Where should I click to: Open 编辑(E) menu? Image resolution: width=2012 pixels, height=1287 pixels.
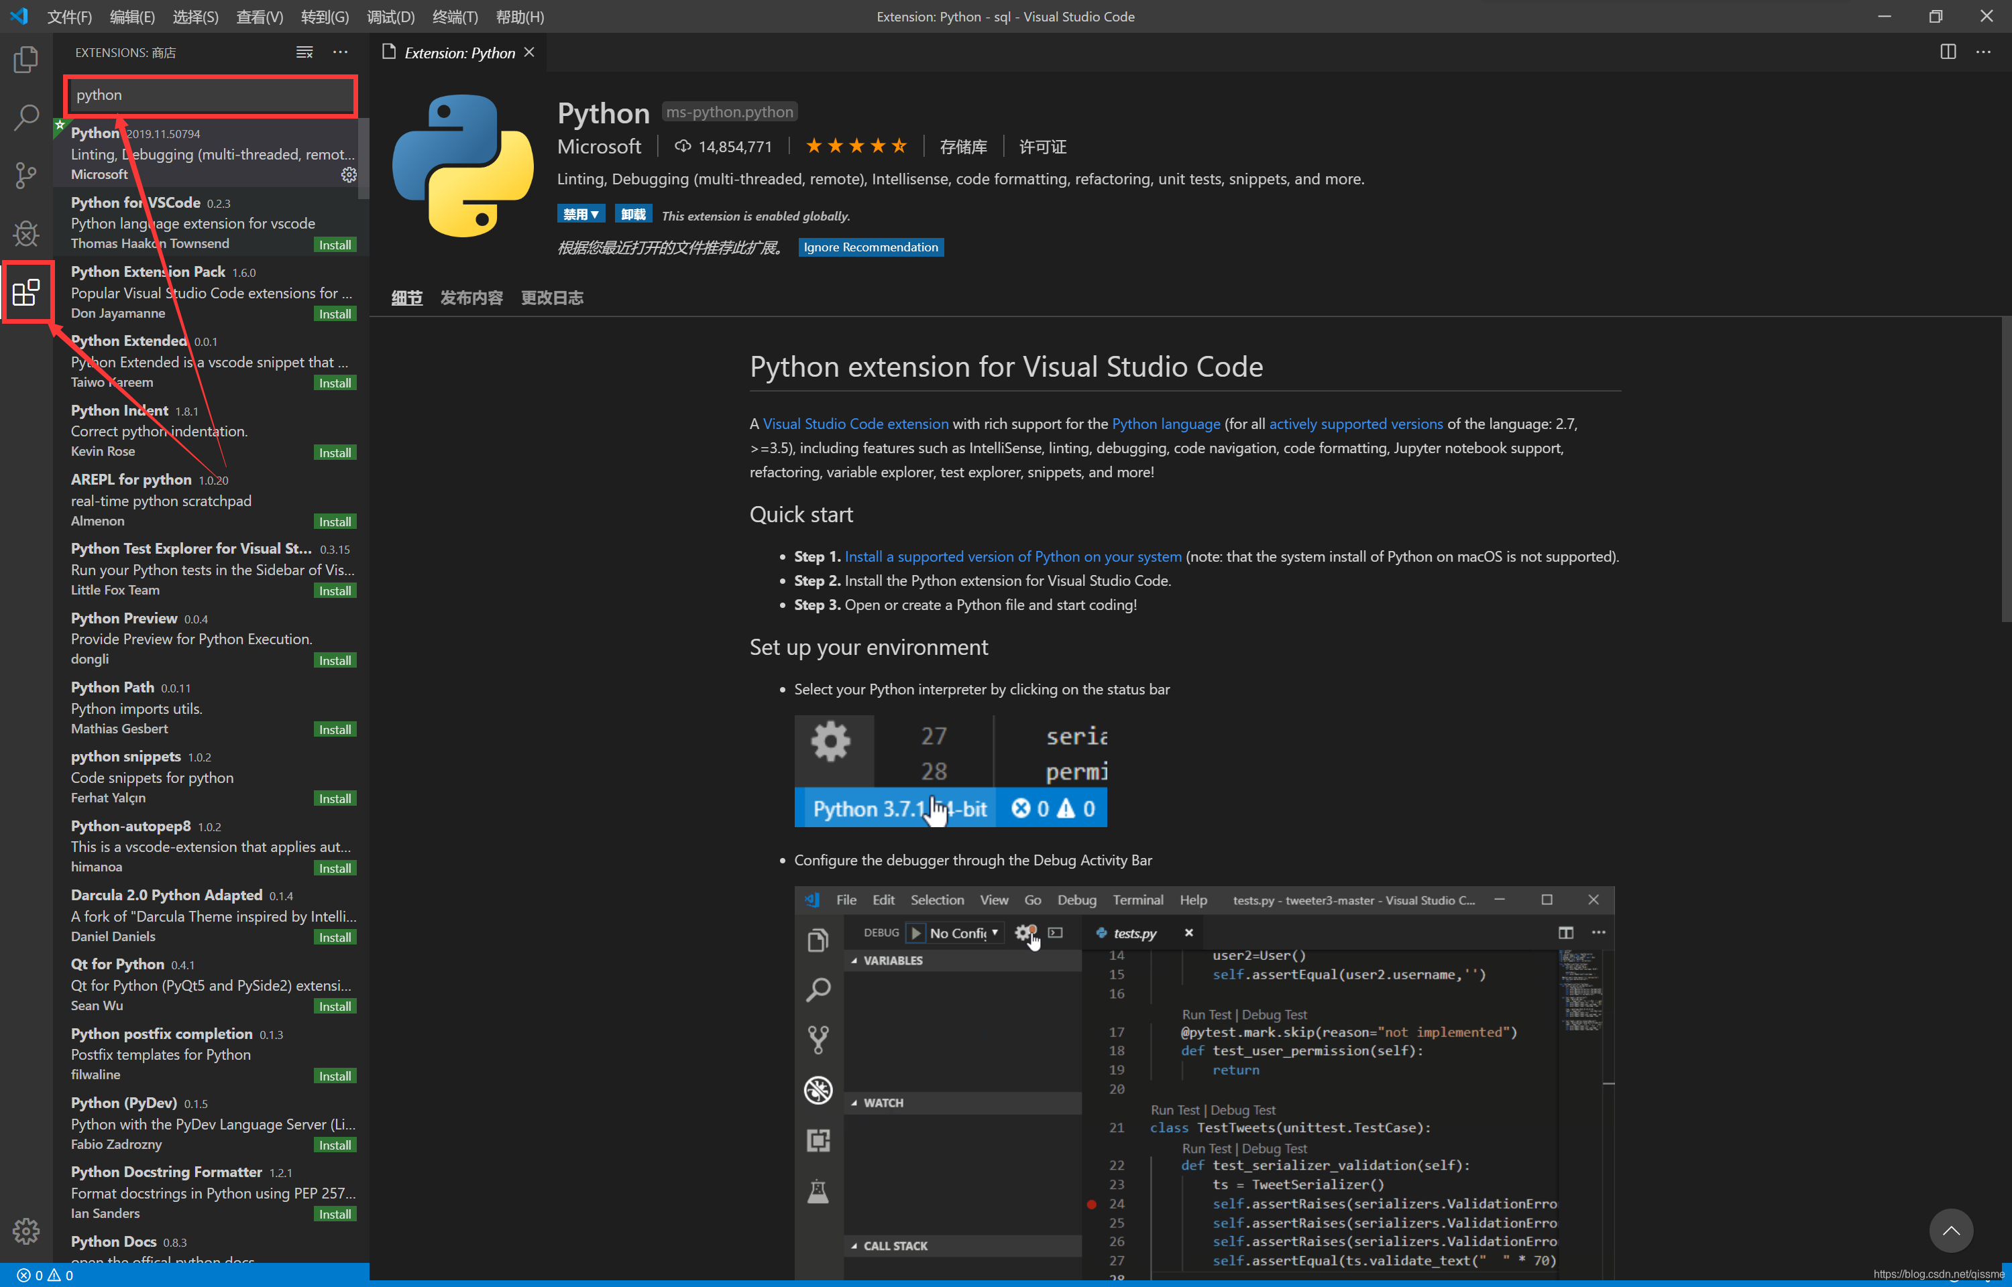click(132, 17)
